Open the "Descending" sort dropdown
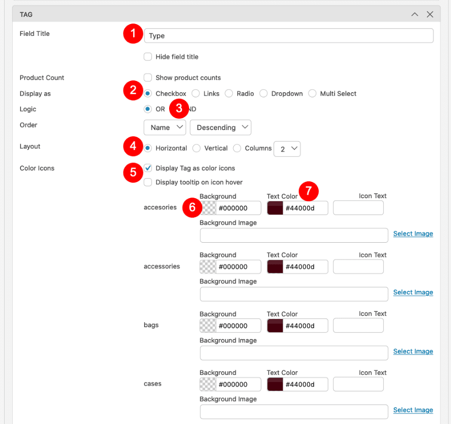The width and height of the screenshot is (451, 424). (220, 127)
